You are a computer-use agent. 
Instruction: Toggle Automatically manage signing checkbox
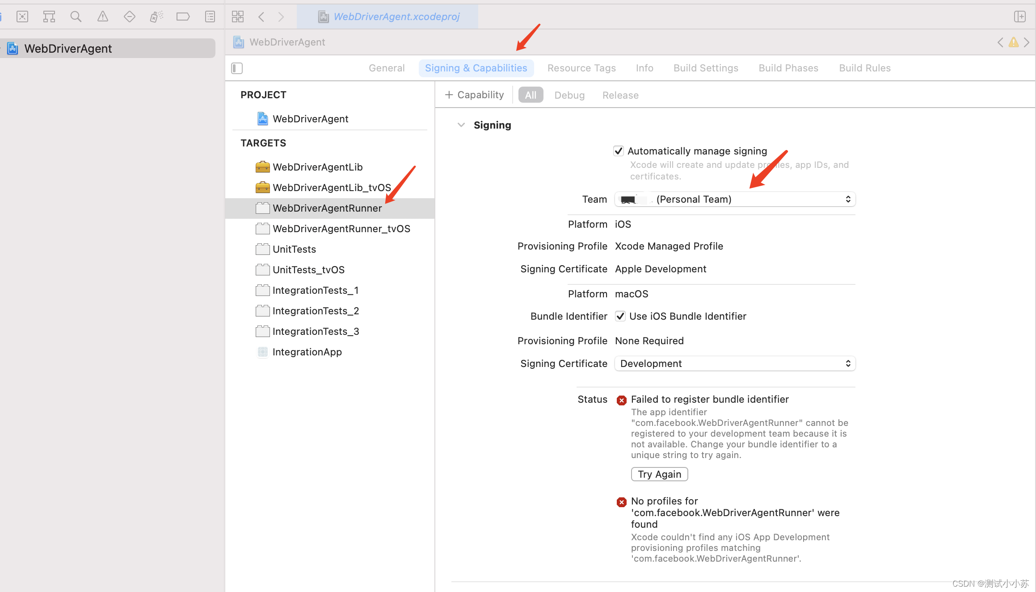point(619,151)
